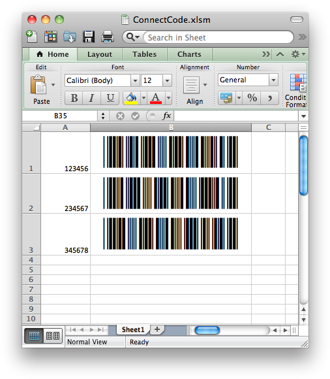Switch to the Layout ribbon tab
330x379 pixels.
(x=100, y=54)
